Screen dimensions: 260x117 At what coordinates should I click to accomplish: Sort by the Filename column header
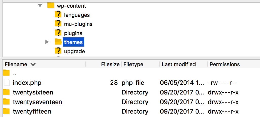pyautogui.click(x=17, y=64)
